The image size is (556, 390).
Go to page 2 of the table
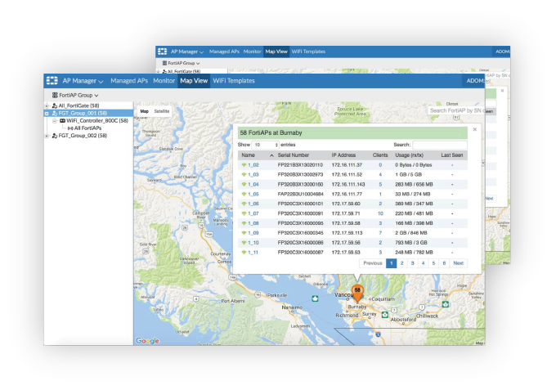coord(401,263)
